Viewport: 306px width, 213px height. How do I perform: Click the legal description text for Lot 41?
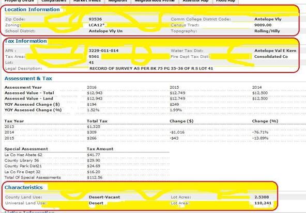pyautogui.click(x=151, y=69)
